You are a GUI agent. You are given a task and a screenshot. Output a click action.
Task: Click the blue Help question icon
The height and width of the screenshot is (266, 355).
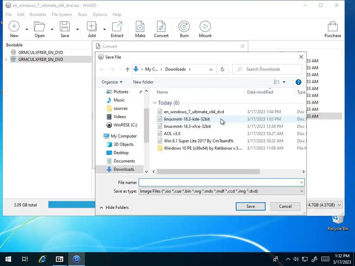pyautogui.click(x=298, y=82)
